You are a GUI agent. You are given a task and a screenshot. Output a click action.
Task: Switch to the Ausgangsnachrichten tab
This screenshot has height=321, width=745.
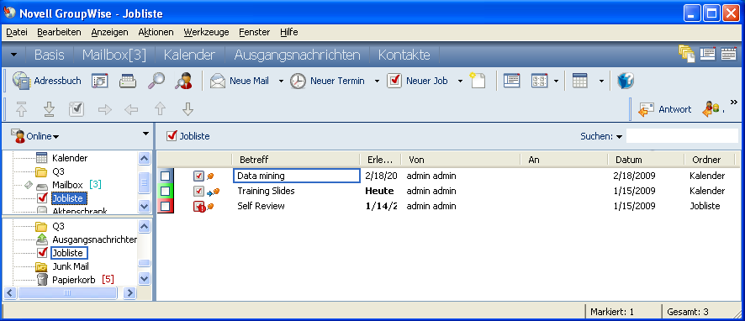point(297,55)
